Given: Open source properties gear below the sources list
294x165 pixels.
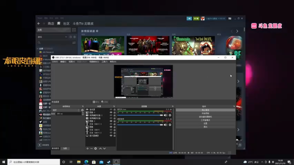Looking at the screenshot, I should 96,148.
